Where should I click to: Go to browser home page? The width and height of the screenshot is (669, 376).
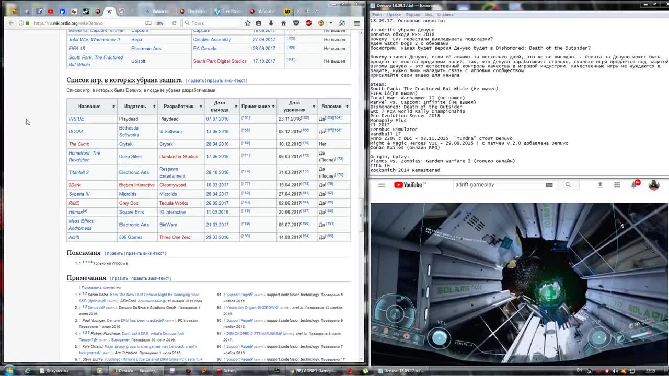[283, 23]
